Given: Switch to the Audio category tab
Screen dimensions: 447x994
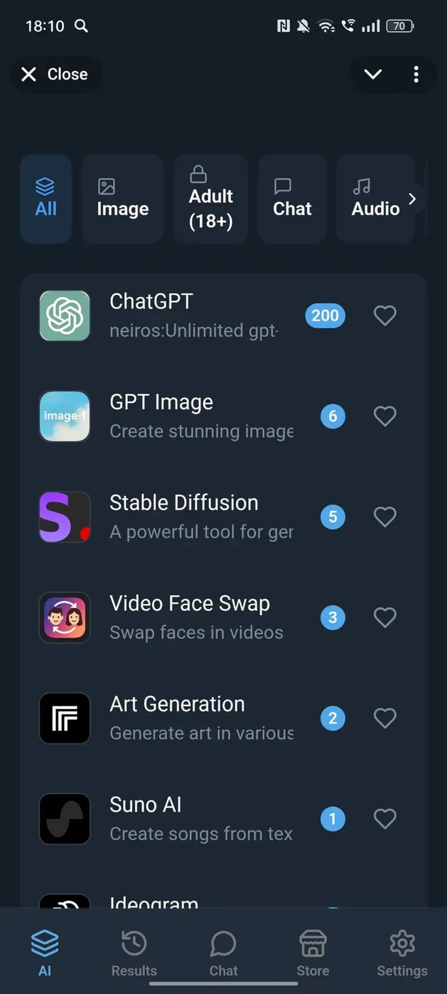Looking at the screenshot, I should 375,199.
